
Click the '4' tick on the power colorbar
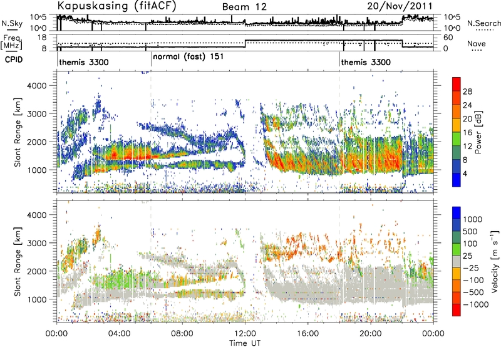point(465,173)
